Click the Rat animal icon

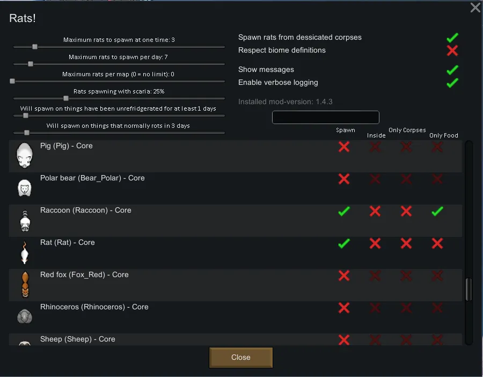pos(24,252)
